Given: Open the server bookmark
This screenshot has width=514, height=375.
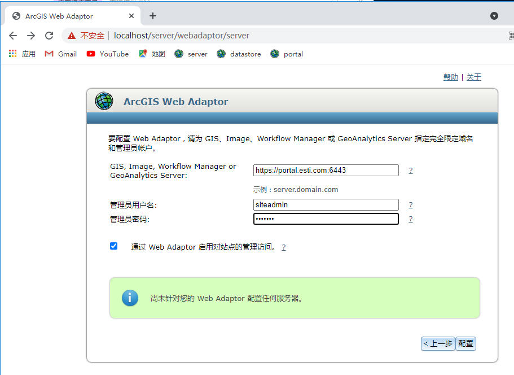Looking at the screenshot, I should point(191,54).
